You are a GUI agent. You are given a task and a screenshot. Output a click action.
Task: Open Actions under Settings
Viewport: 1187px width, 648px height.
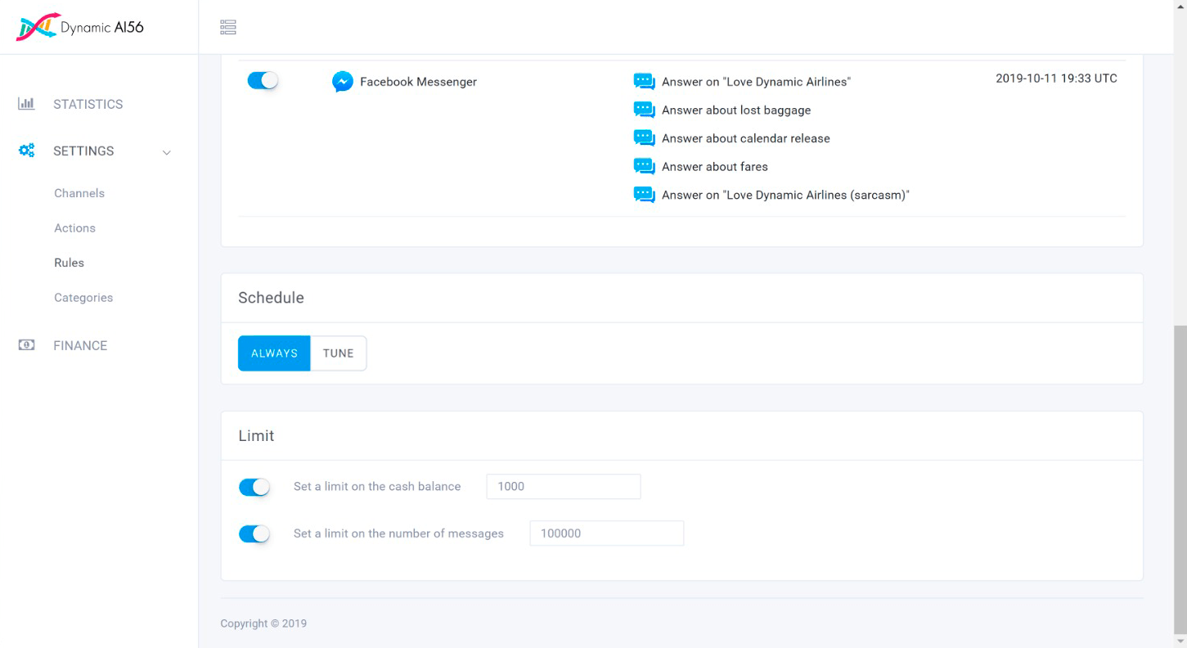point(74,228)
